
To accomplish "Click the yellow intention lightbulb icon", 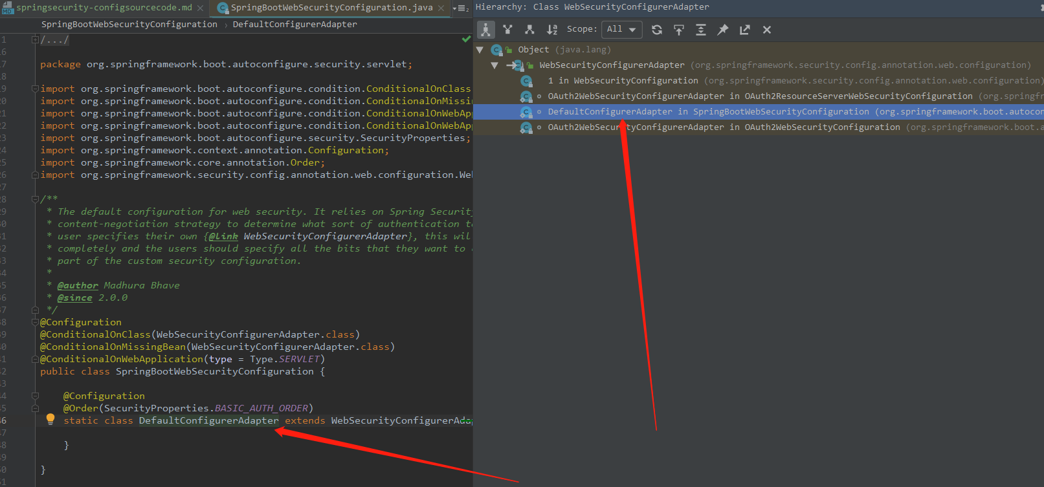I will click(x=50, y=419).
